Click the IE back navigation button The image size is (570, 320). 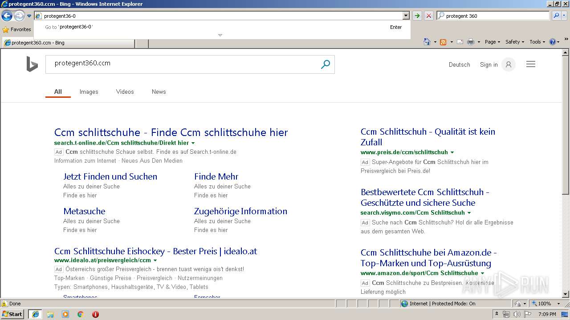[7, 16]
